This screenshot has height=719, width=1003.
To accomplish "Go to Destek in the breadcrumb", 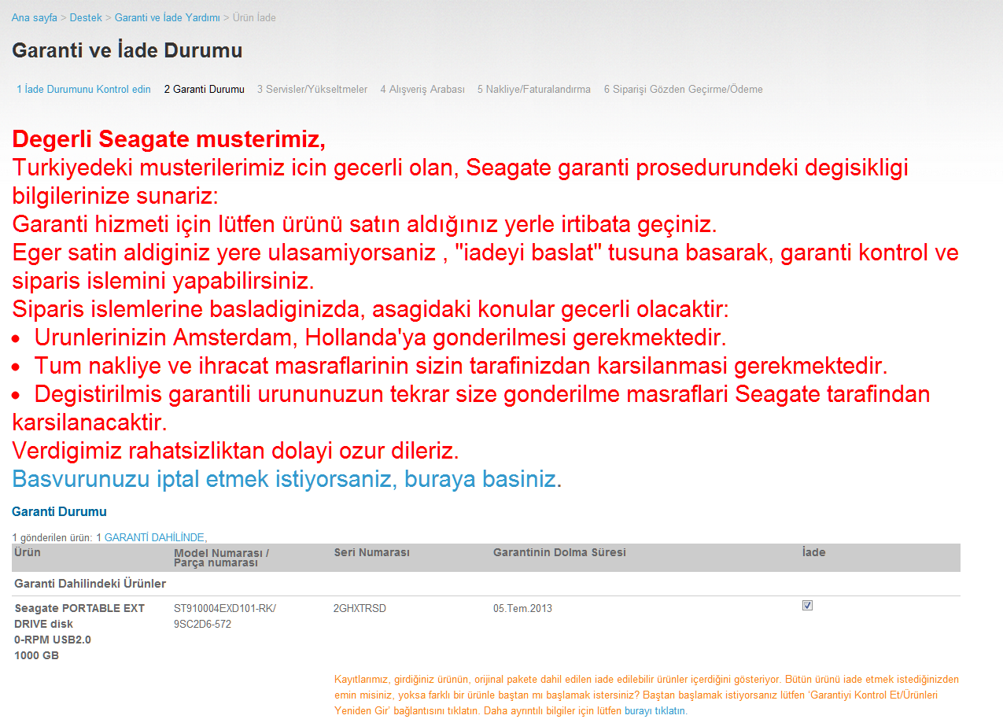I will point(86,17).
